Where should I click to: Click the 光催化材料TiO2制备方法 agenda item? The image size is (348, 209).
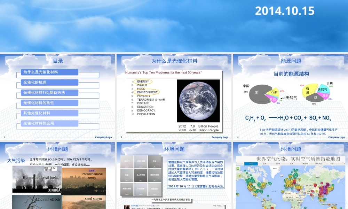pos(49,93)
